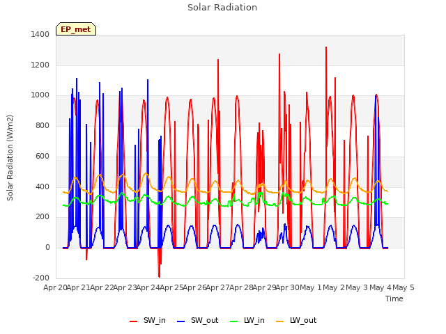Click the blue SW_out legend swatch

pyautogui.click(x=181, y=321)
